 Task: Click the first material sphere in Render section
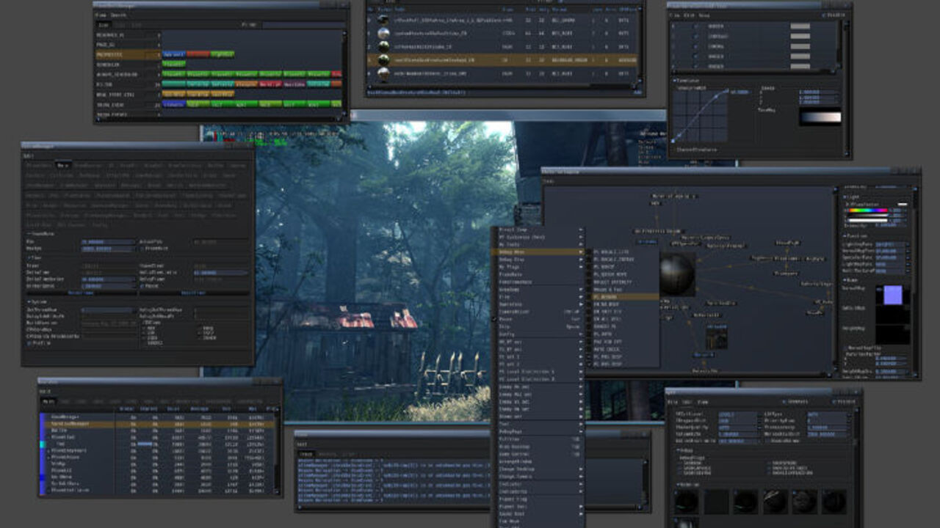click(687, 502)
